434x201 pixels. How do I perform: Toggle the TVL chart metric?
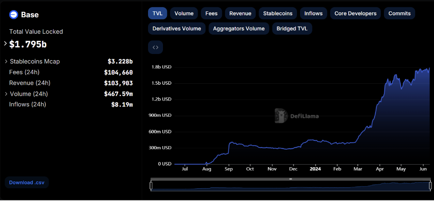pyautogui.click(x=157, y=13)
